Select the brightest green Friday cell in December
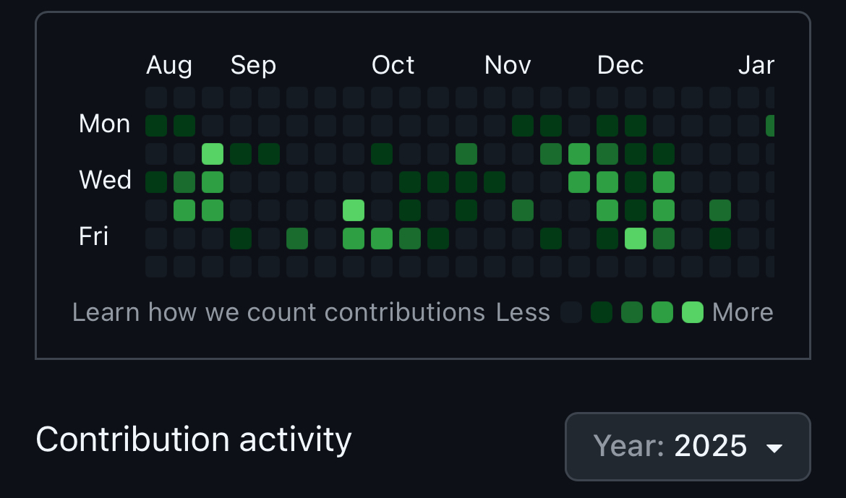The image size is (846, 498). 636,239
